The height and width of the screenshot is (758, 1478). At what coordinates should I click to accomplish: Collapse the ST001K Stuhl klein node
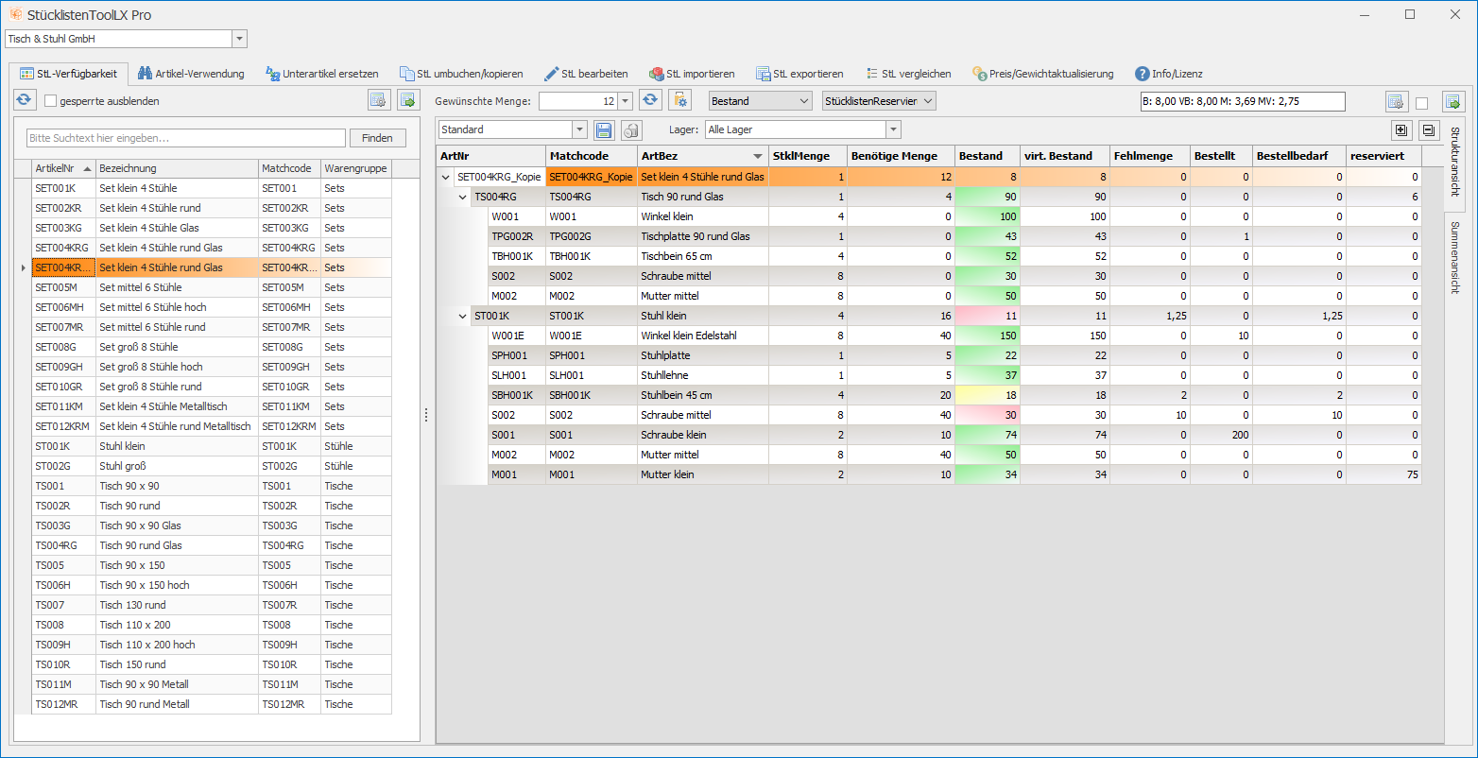tap(462, 316)
